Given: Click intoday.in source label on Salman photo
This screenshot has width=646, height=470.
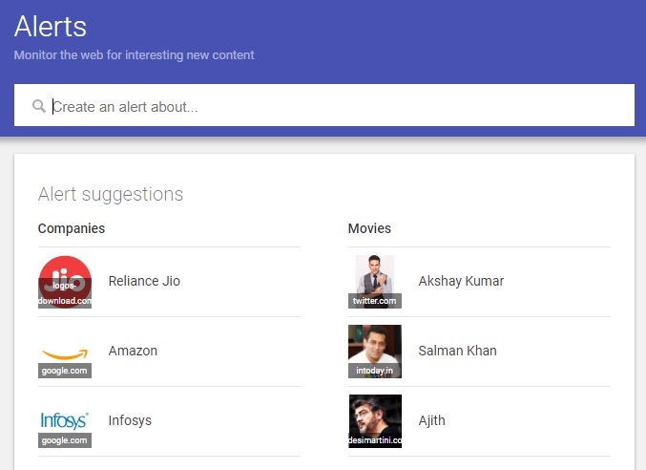Looking at the screenshot, I should point(375,371).
